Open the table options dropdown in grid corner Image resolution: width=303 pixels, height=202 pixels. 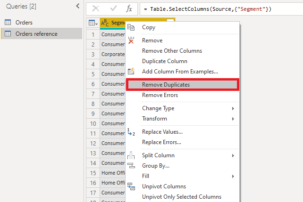point(93,23)
